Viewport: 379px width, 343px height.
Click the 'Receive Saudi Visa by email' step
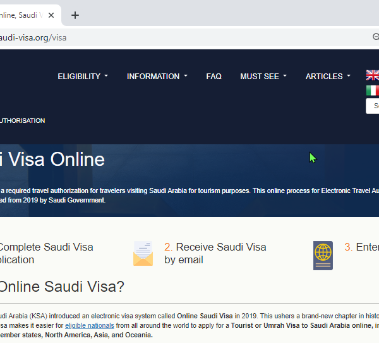[215, 253]
